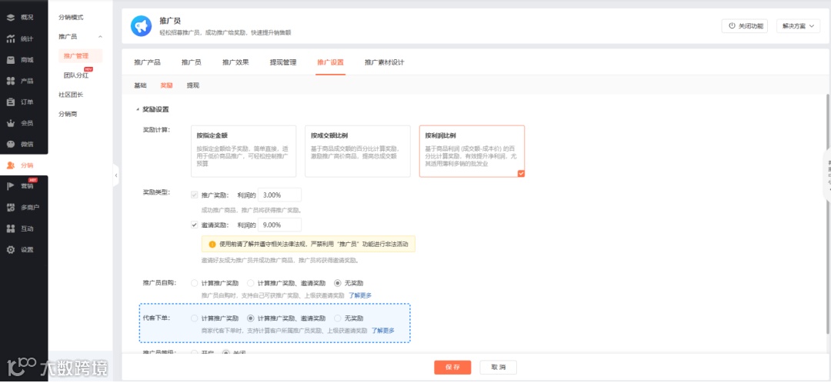Collapse the secondary sidebar with arrow handle
This screenshot has width=831, height=383.
pos(116,175)
